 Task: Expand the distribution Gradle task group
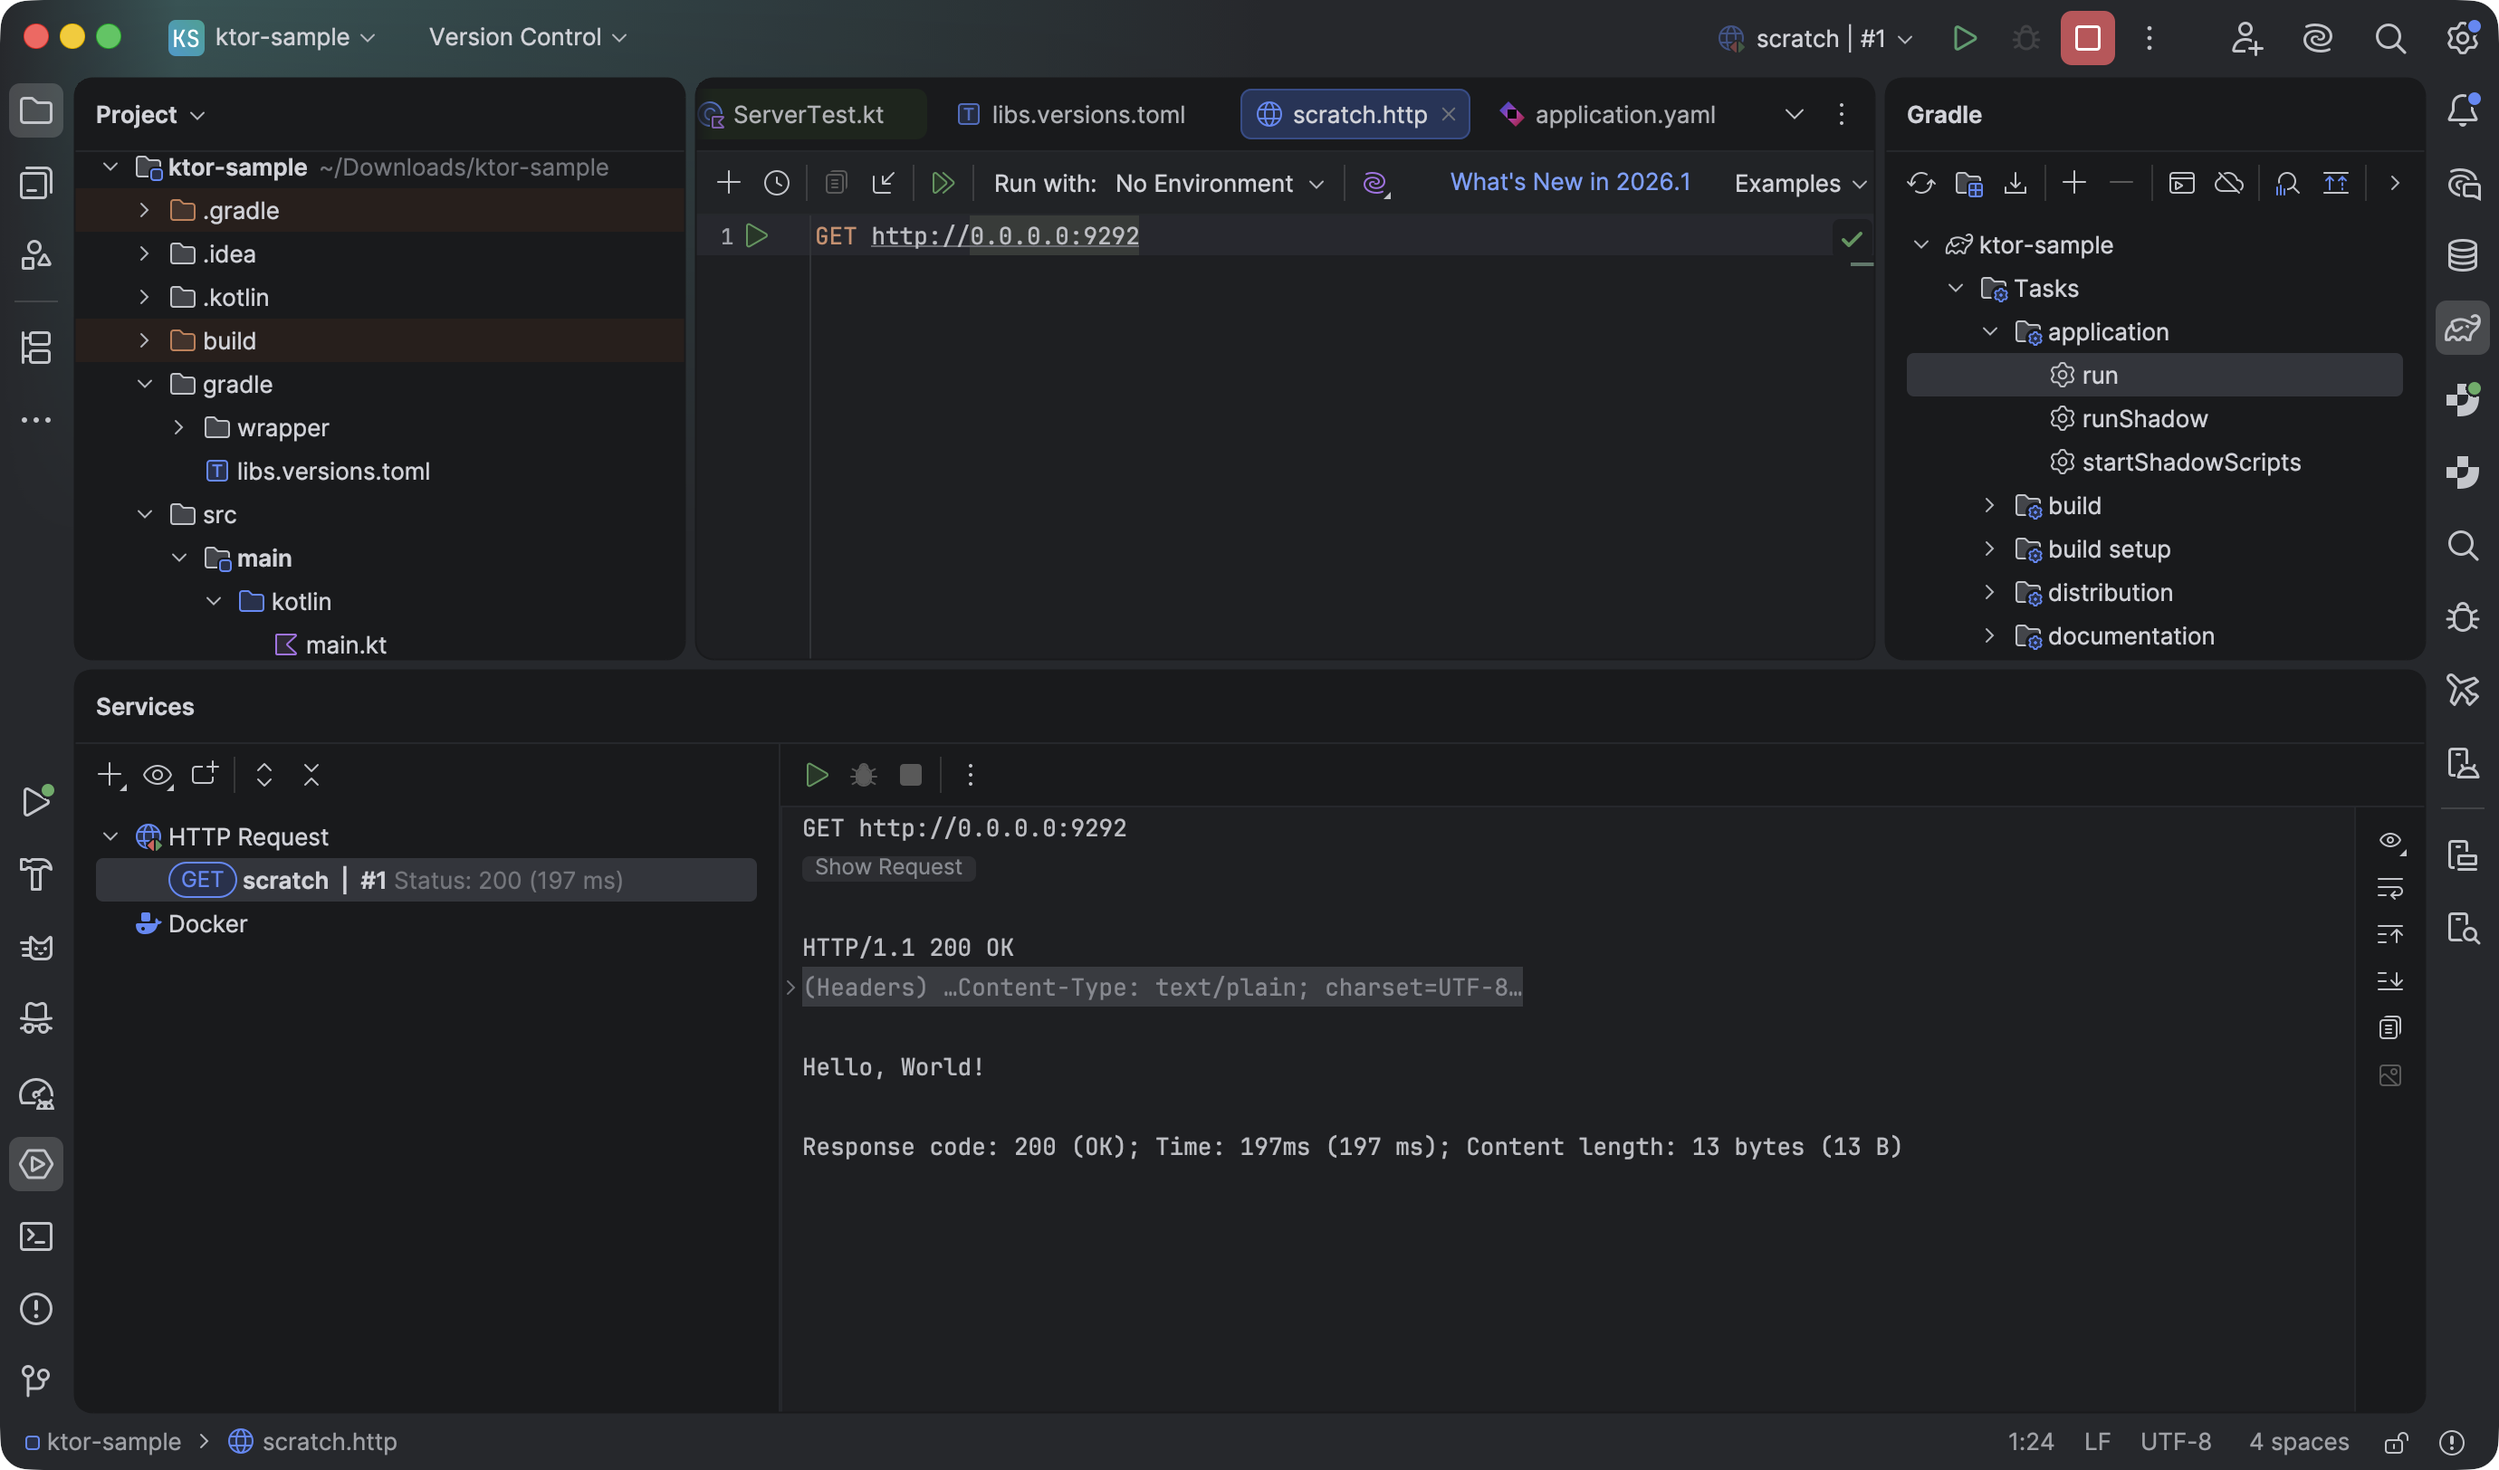click(1989, 592)
